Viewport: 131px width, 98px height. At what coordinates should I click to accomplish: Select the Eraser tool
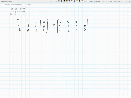[x=59, y=1]
